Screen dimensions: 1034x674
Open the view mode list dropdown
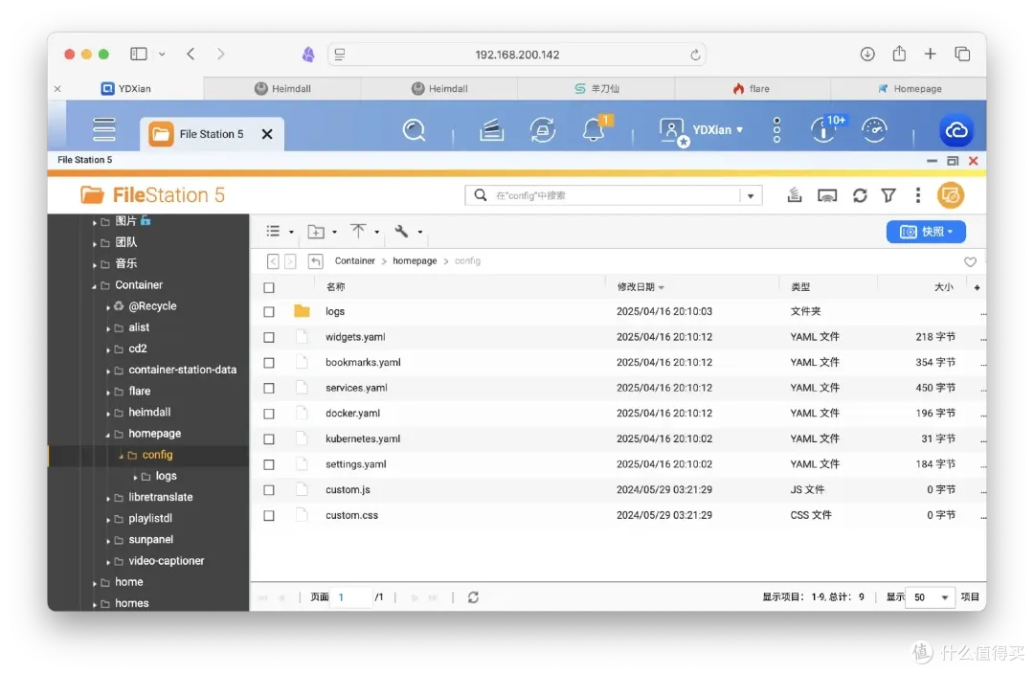point(280,232)
